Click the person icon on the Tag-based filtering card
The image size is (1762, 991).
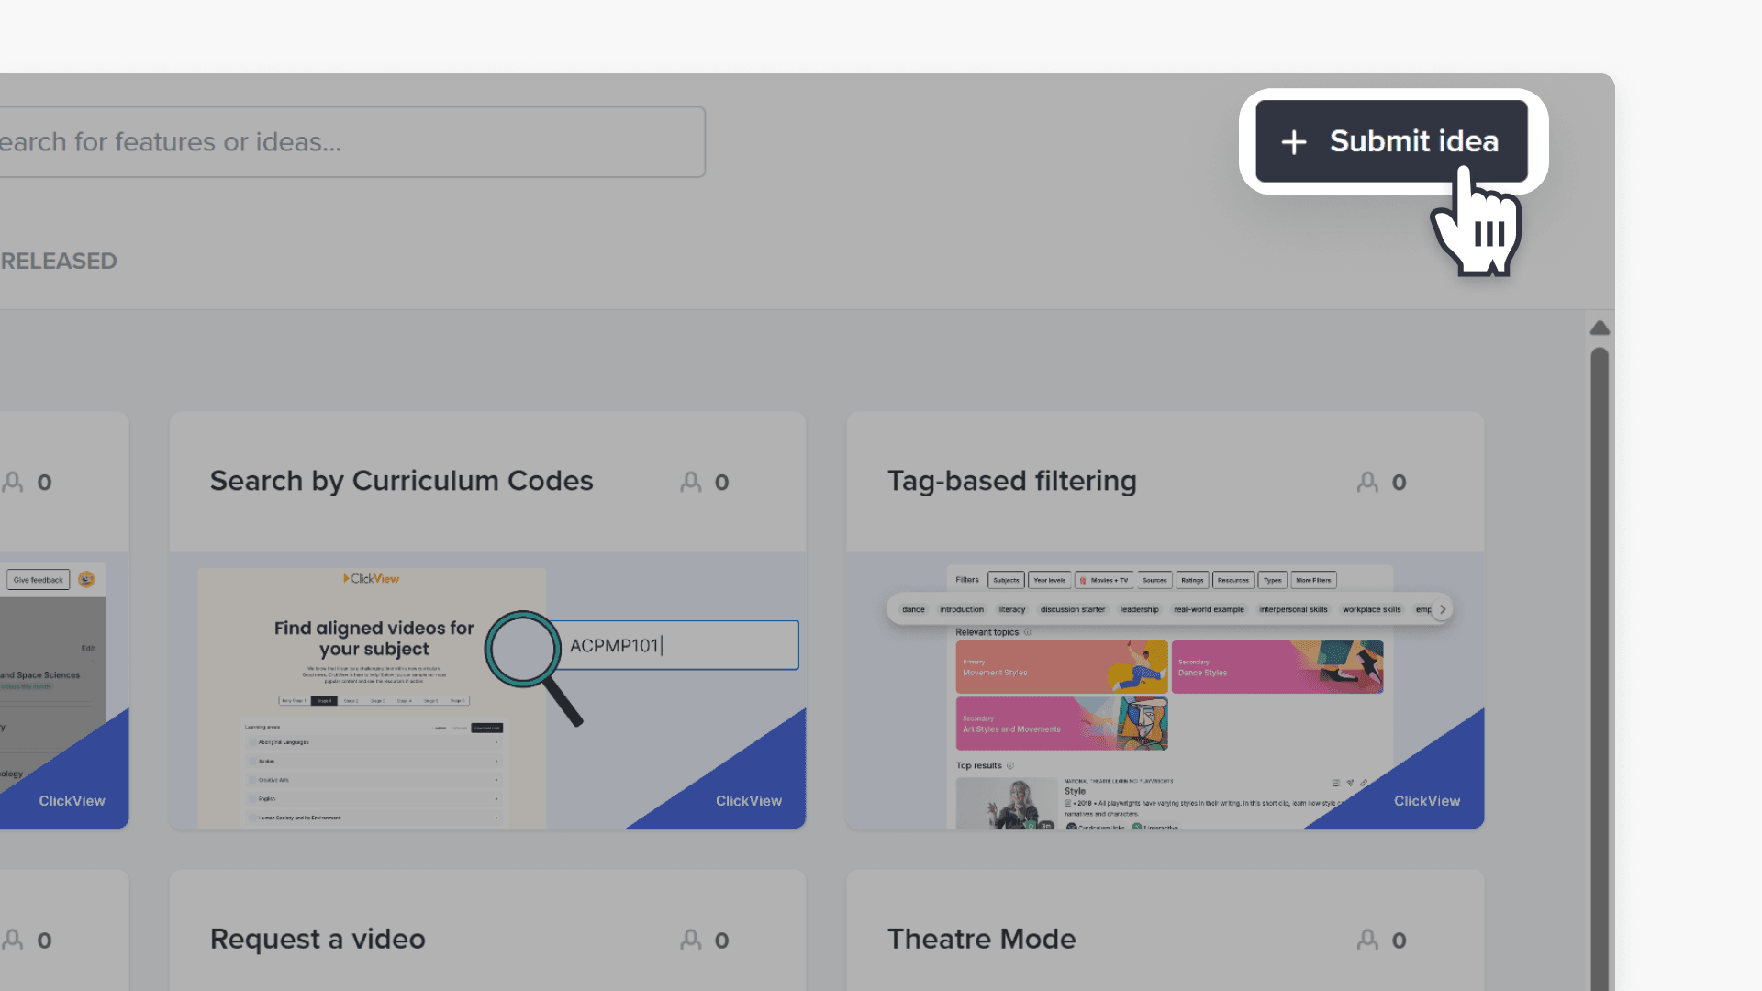pyautogui.click(x=1367, y=482)
